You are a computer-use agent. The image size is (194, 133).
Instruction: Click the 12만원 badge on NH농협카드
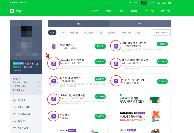coord(100,46)
